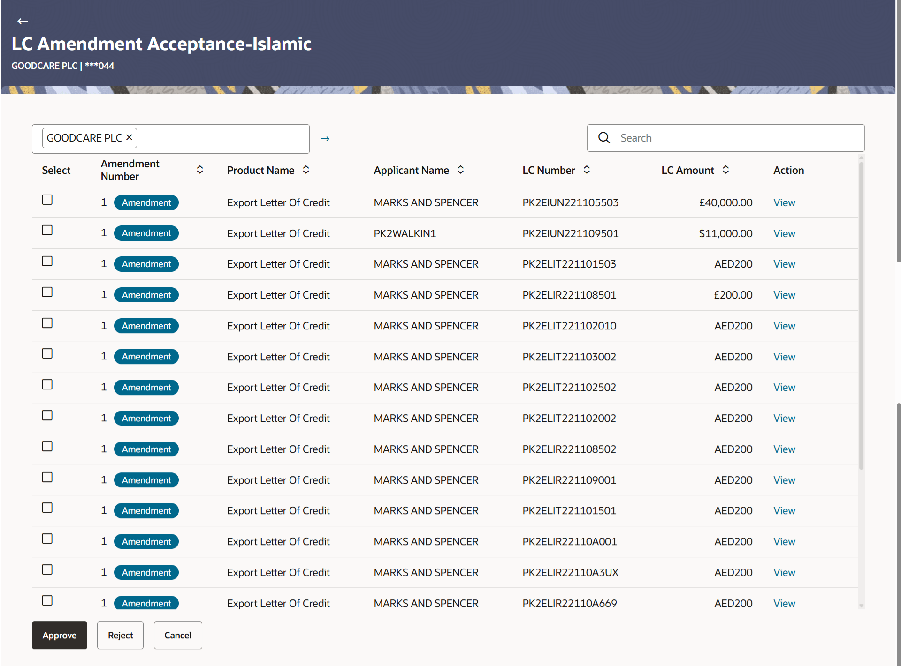Select checkbox for PK2ELIT221102002

[47, 415]
